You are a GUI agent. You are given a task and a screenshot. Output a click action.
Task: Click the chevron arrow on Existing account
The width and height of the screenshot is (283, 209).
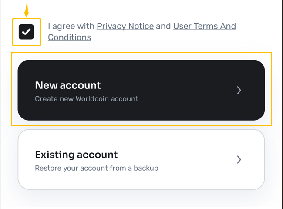[239, 159]
